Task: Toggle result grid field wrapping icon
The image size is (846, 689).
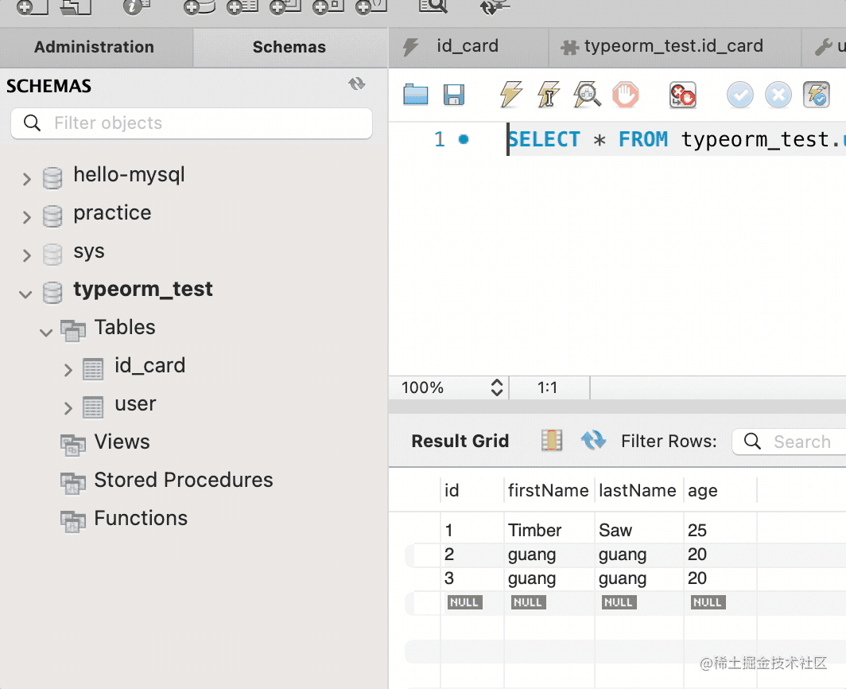Action: coord(551,441)
